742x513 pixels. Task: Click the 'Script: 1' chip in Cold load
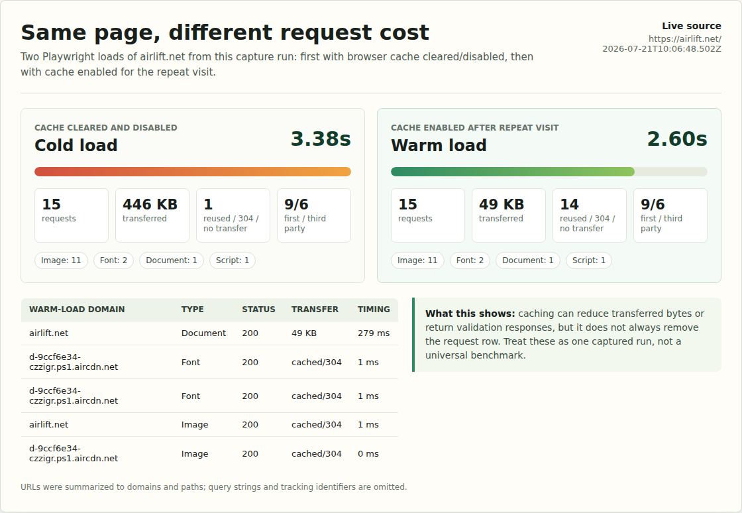point(233,260)
